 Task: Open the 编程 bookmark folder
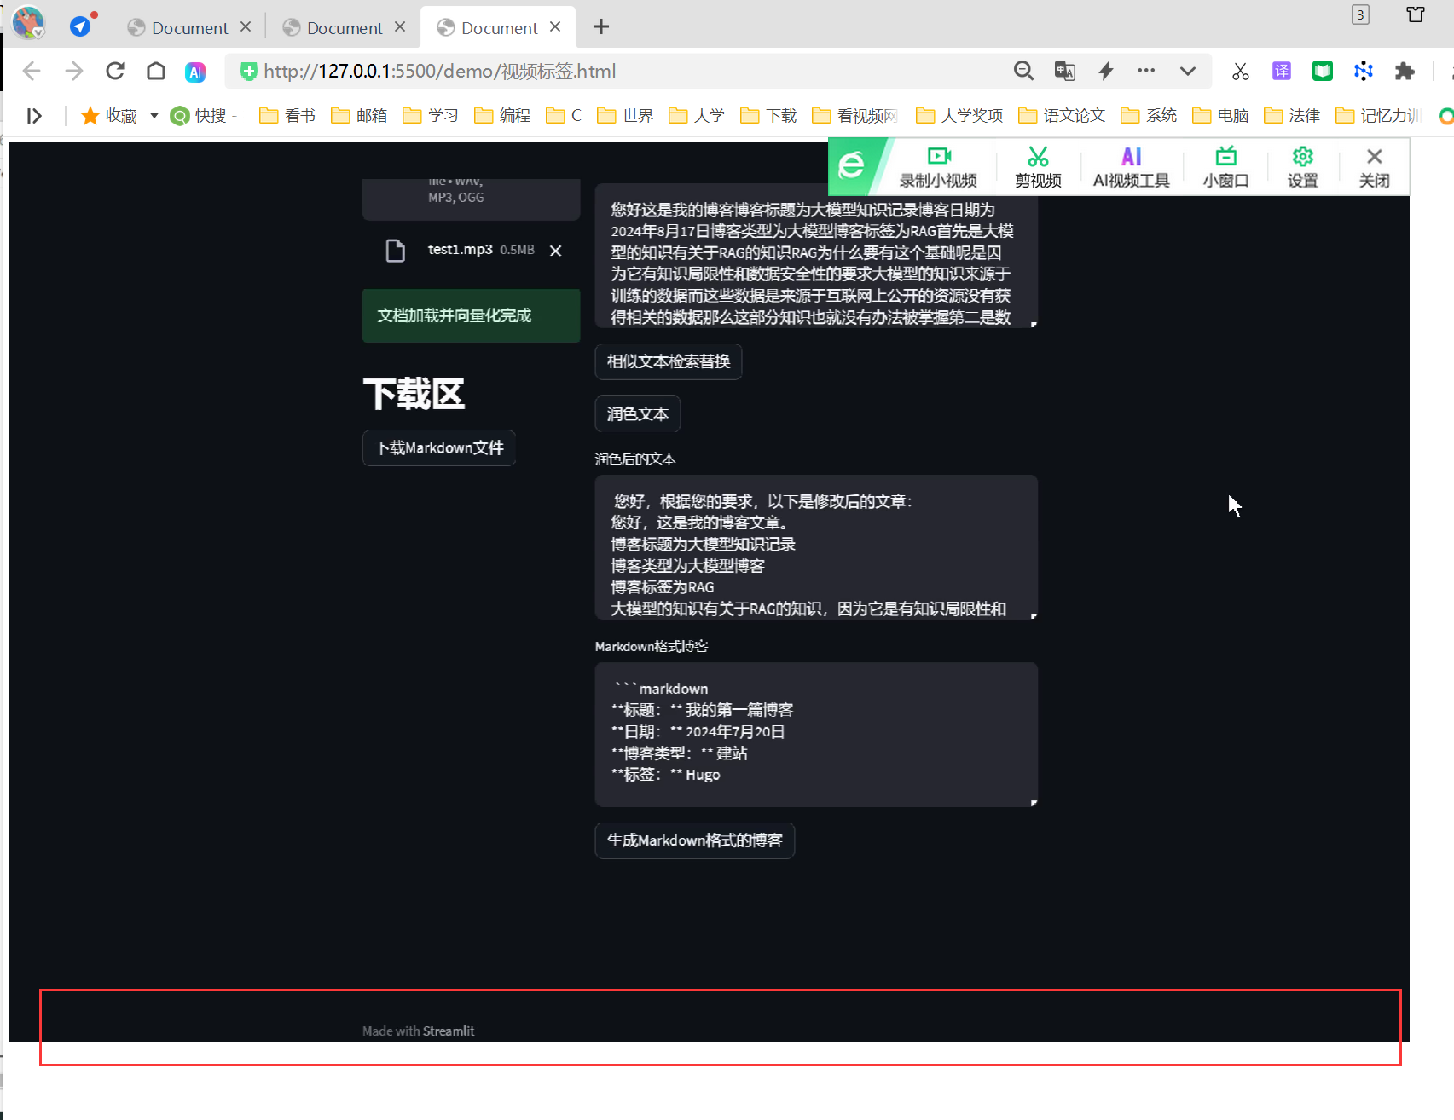(502, 115)
